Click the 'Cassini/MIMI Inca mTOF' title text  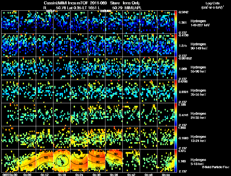click(66, 3)
